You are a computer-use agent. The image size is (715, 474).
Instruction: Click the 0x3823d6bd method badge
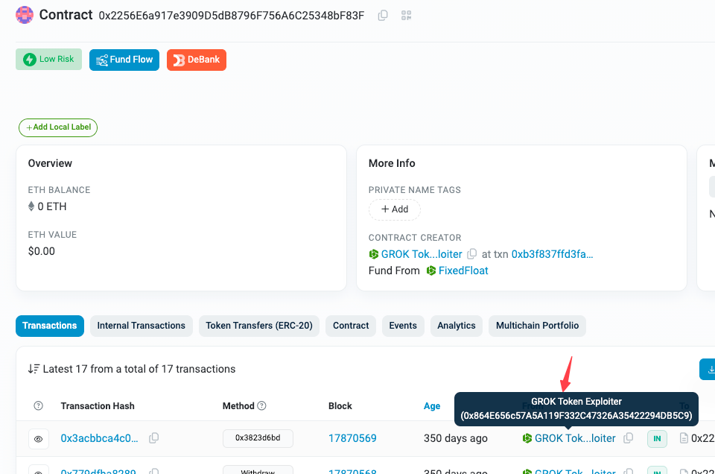point(258,438)
